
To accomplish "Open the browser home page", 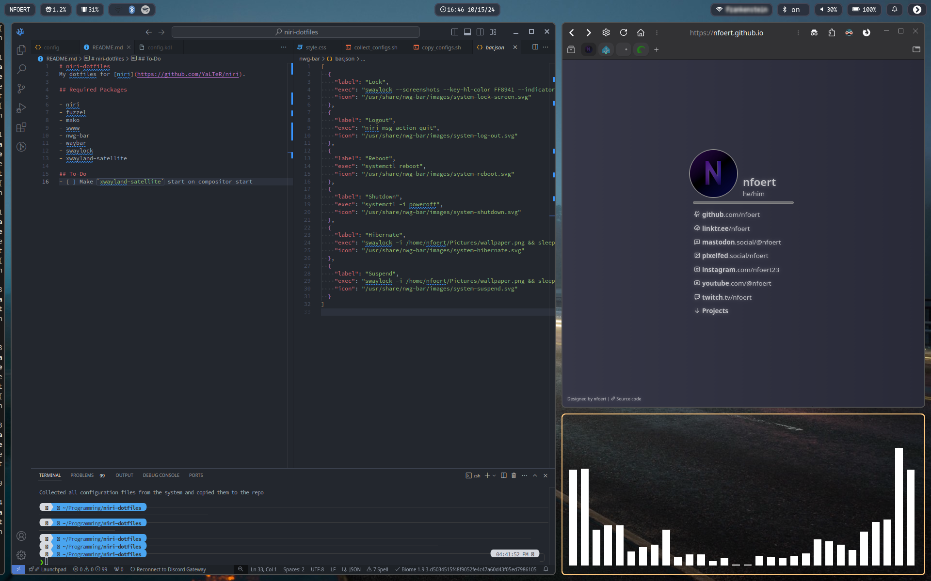I will pos(641,32).
